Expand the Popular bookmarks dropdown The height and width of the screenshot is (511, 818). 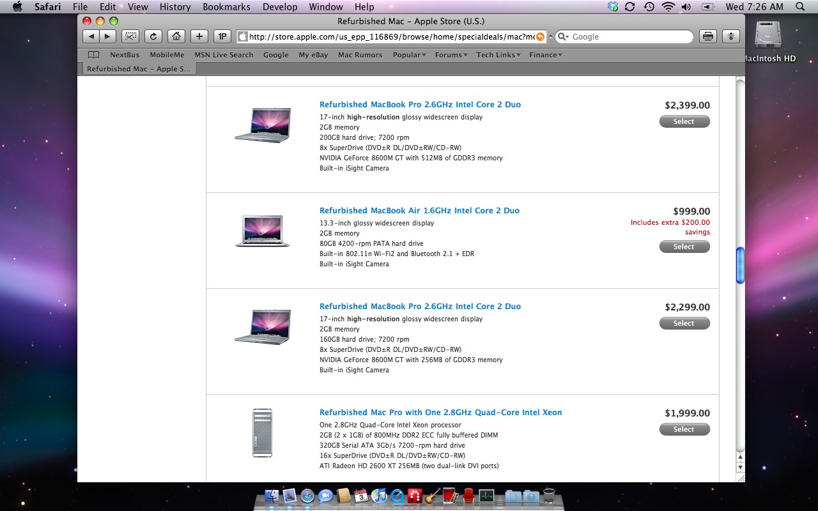[409, 55]
